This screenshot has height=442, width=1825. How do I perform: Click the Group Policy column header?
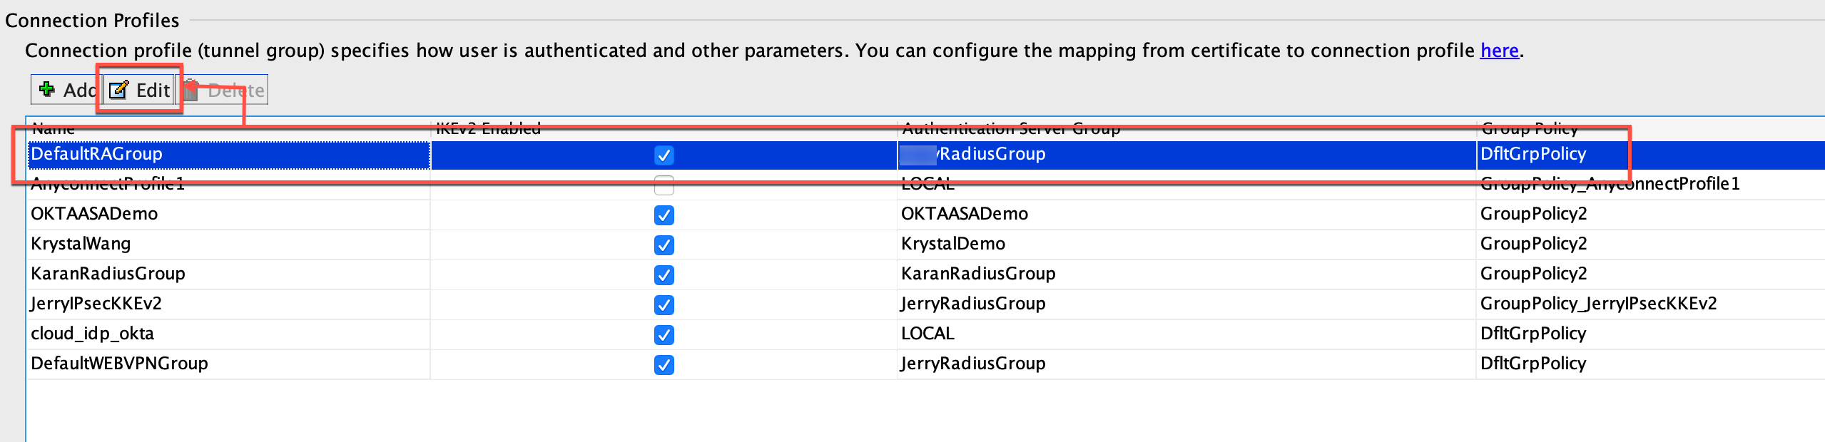click(1529, 128)
